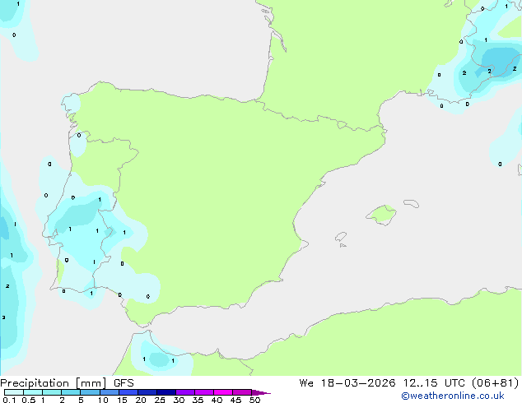522x403 pixels.
Task: Click the legend value label '50'
Action: [255, 400]
